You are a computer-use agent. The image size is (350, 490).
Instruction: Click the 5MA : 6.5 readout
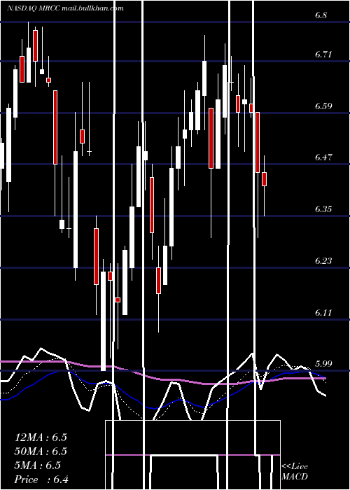tap(38, 465)
